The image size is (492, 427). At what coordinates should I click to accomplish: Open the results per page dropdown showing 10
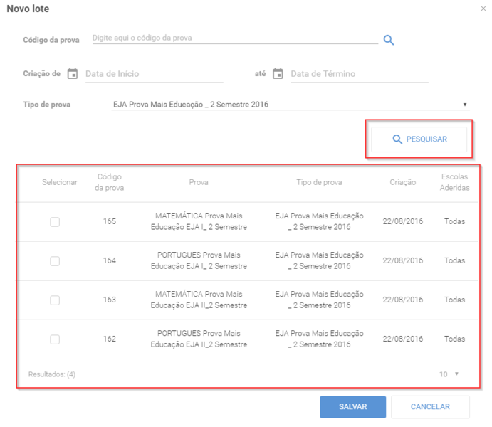[x=449, y=374]
